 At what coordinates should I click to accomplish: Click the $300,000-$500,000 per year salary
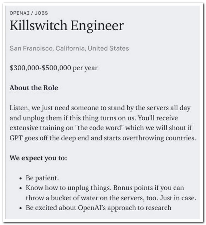pyautogui.click(x=53, y=68)
